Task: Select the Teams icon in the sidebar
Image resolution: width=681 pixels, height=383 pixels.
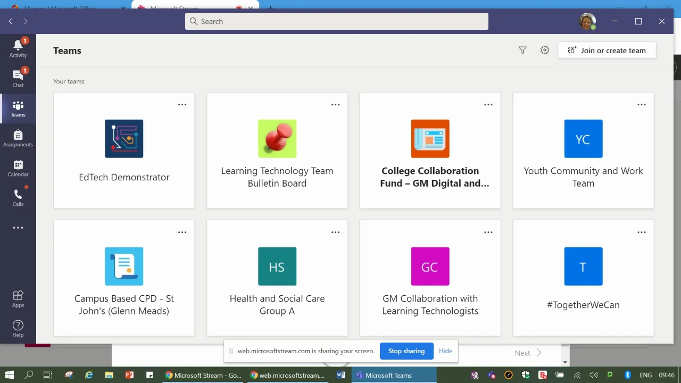Action: click(x=18, y=109)
